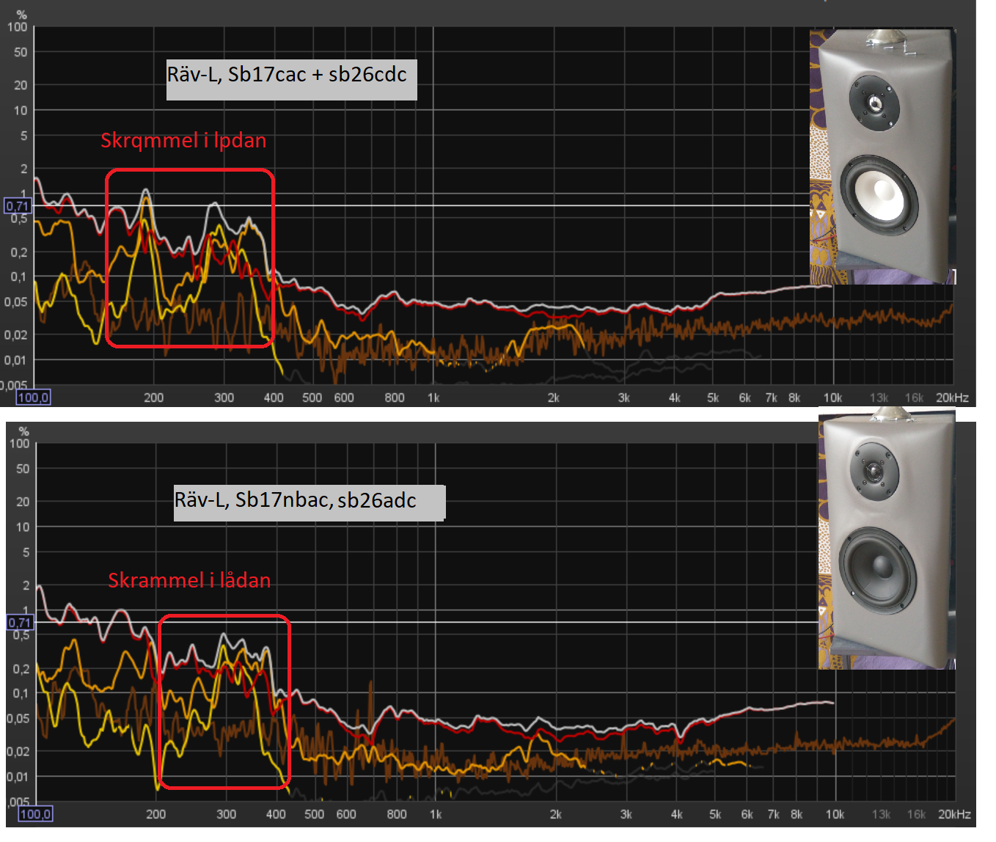The image size is (996, 842).
Task: Click the red Skrammel i lådan annotation text
Action: pos(189,580)
